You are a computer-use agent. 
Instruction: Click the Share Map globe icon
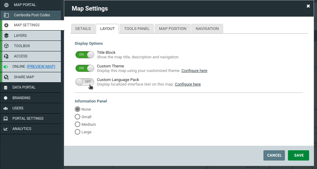(6, 77)
